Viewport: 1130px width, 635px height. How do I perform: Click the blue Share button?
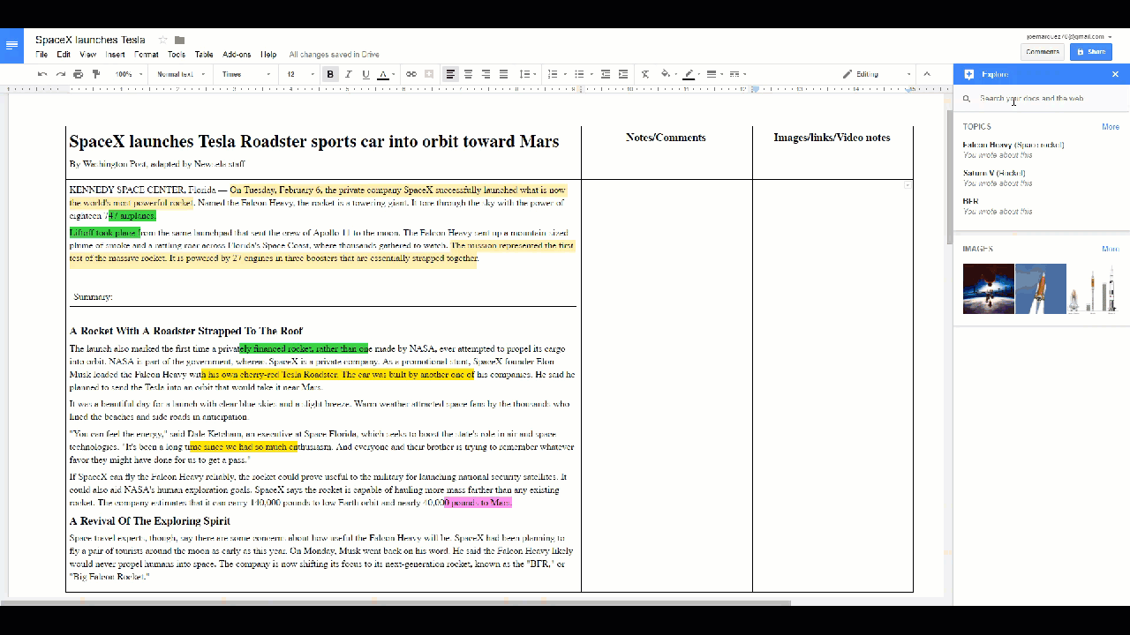click(x=1091, y=52)
